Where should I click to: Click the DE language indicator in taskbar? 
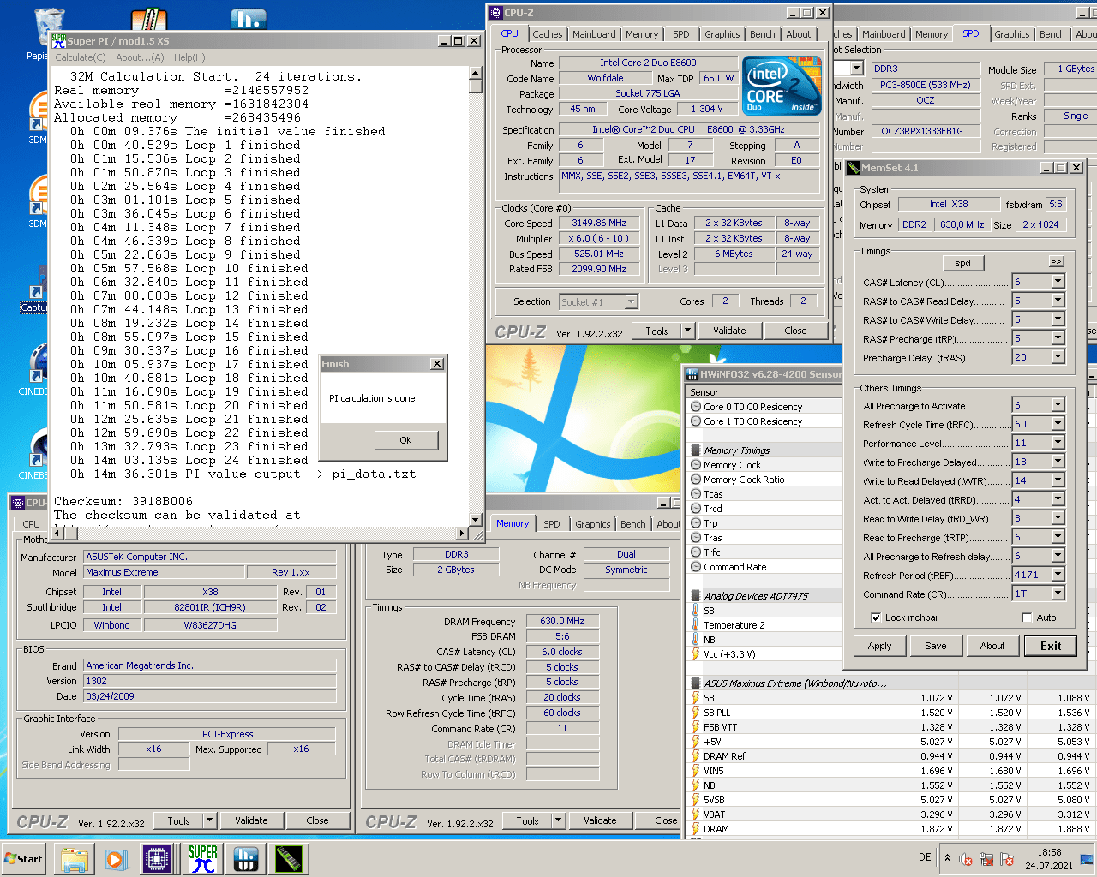click(925, 857)
